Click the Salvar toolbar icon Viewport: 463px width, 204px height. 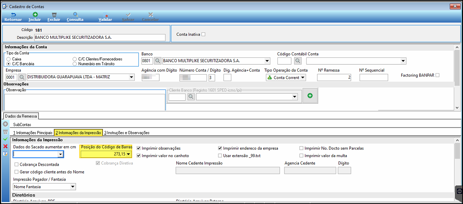pos(128,15)
